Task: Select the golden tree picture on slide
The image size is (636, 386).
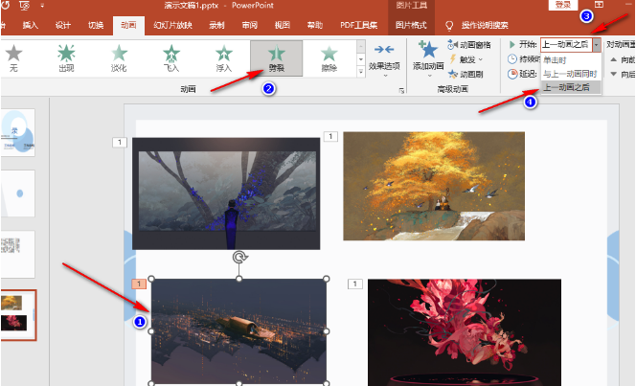Action: tap(434, 186)
